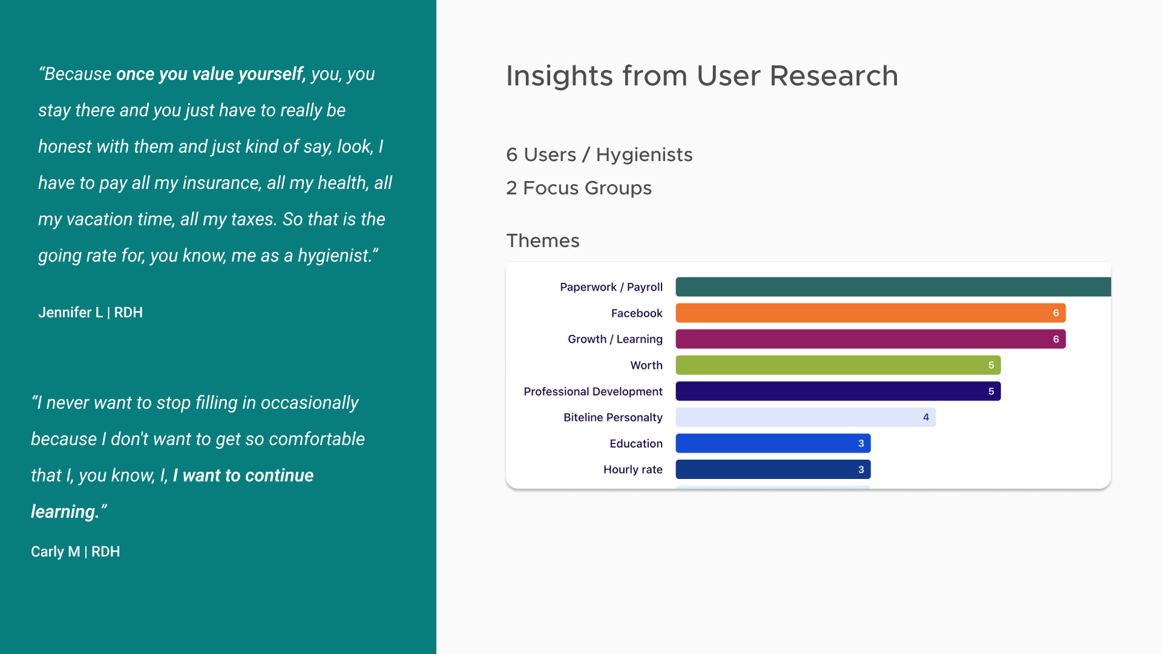1162x654 pixels.
Task: Select the dark green Paperwork / Payroll bar
Action: coord(893,287)
